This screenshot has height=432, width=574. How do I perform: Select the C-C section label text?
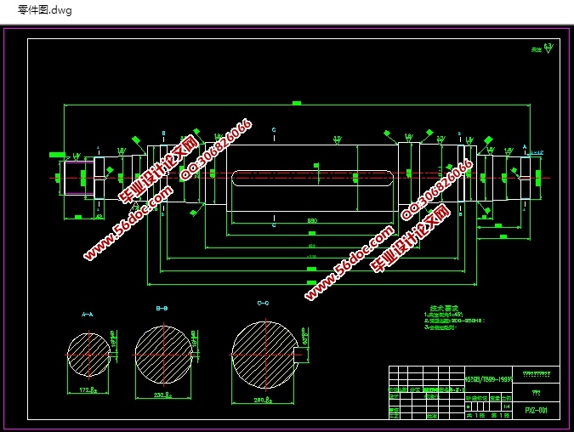263,303
